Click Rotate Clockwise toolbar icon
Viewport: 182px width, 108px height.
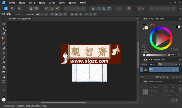point(109,9)
